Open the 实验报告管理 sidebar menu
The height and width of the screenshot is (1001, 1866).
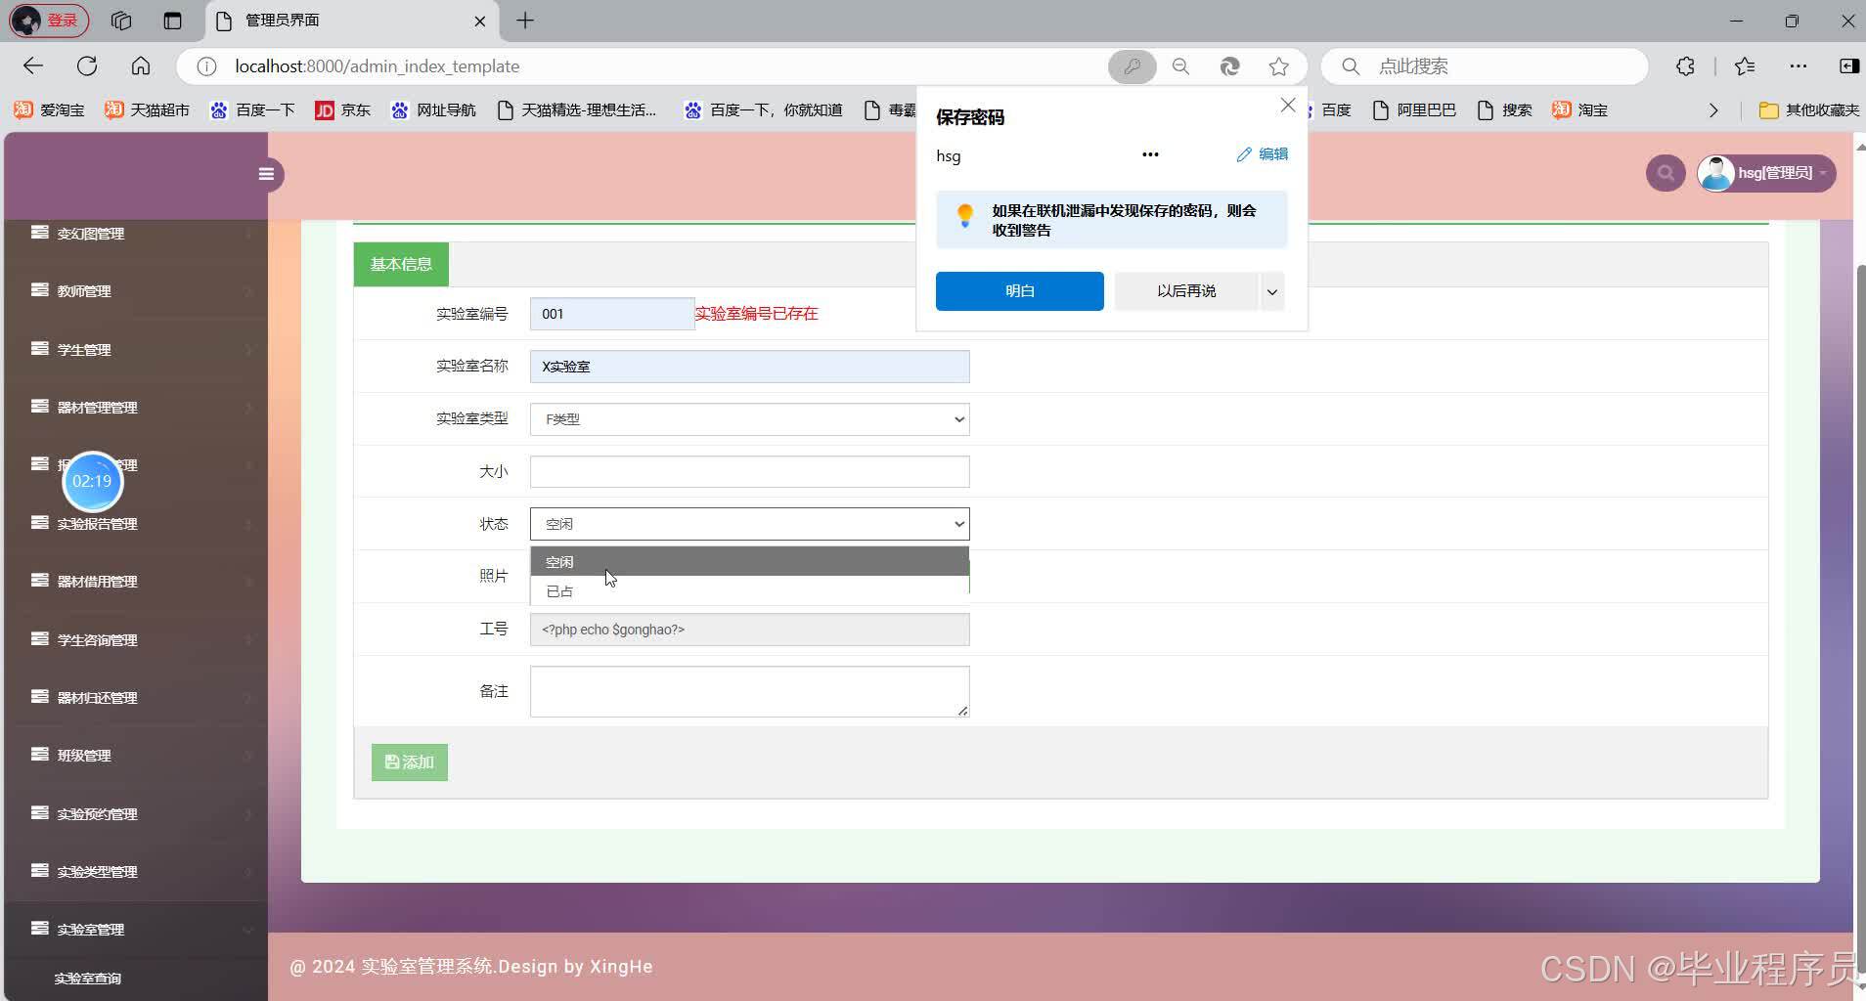coord(97,523)
